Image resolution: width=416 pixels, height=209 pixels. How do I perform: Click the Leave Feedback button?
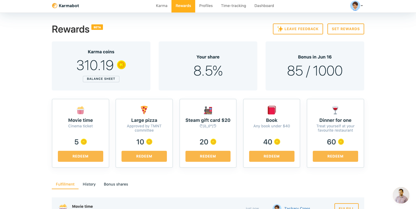point(298,29)
